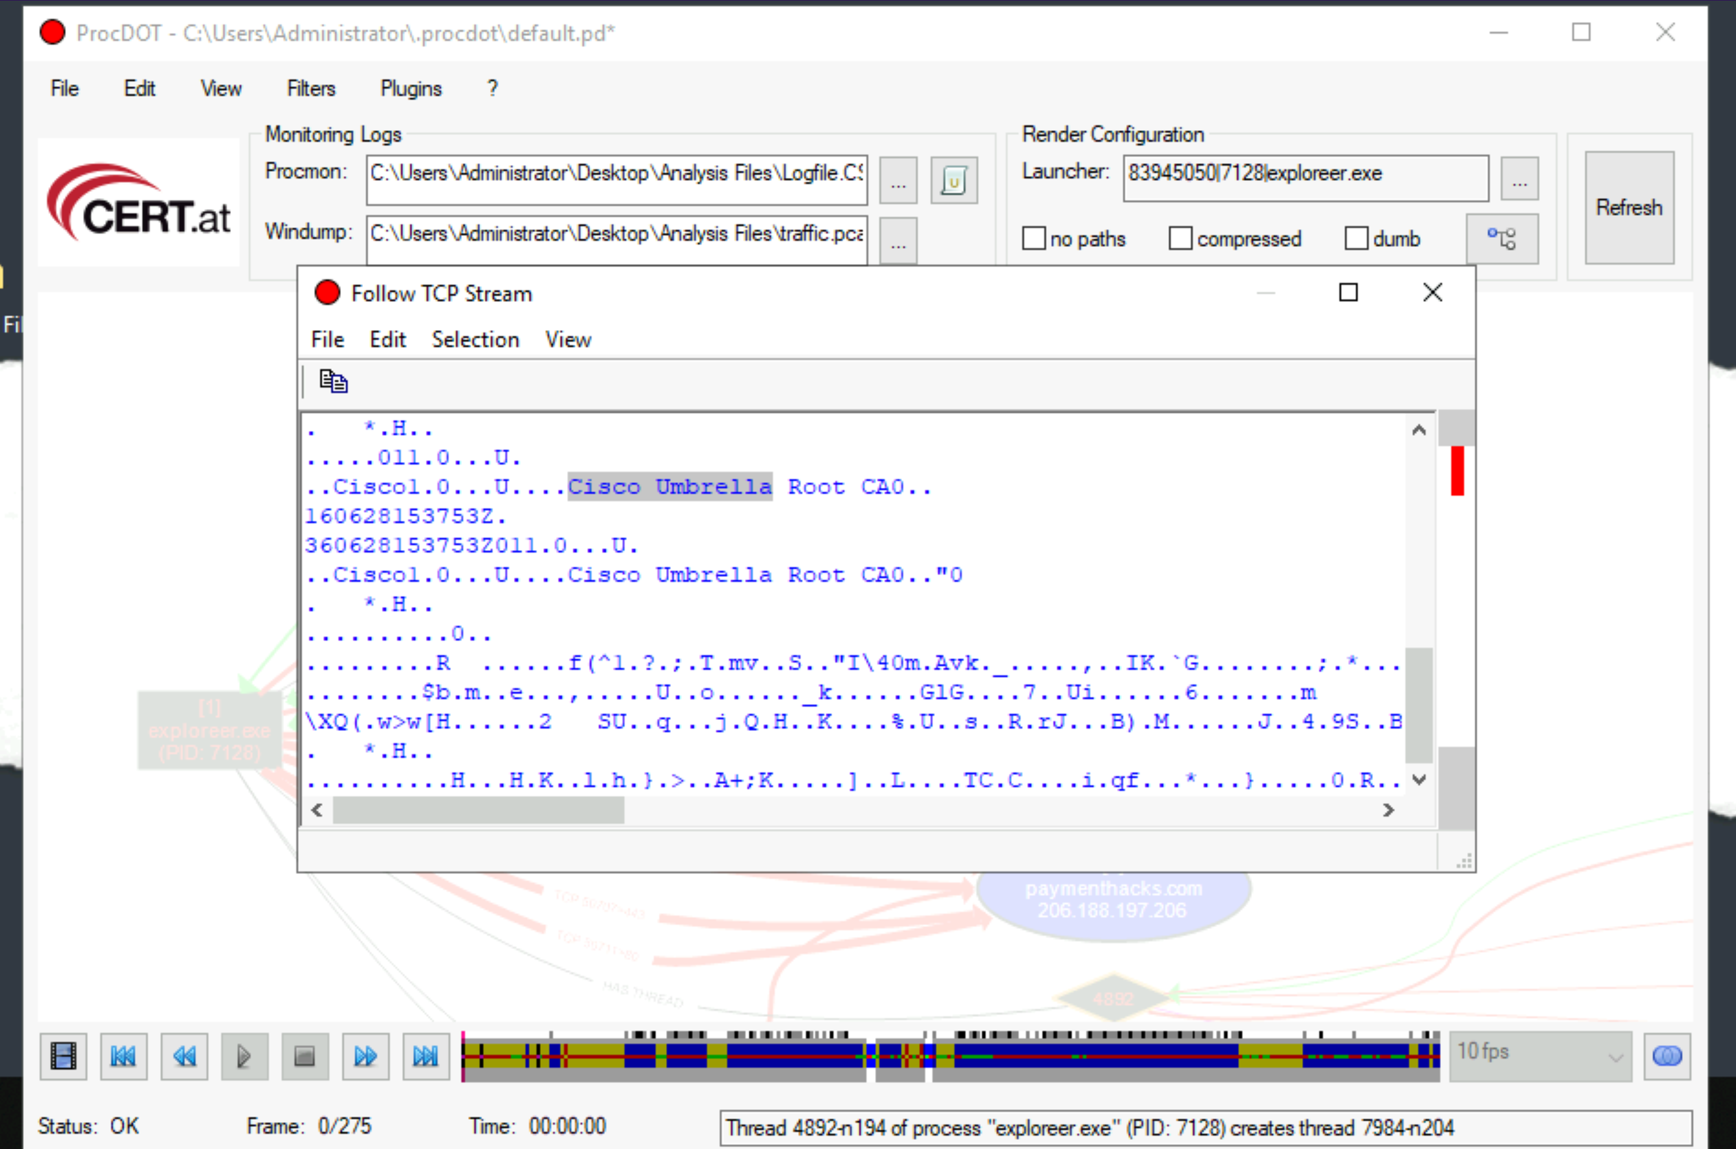Click the layout/render options icon

pyautogui.click(x=1503, y=237)
